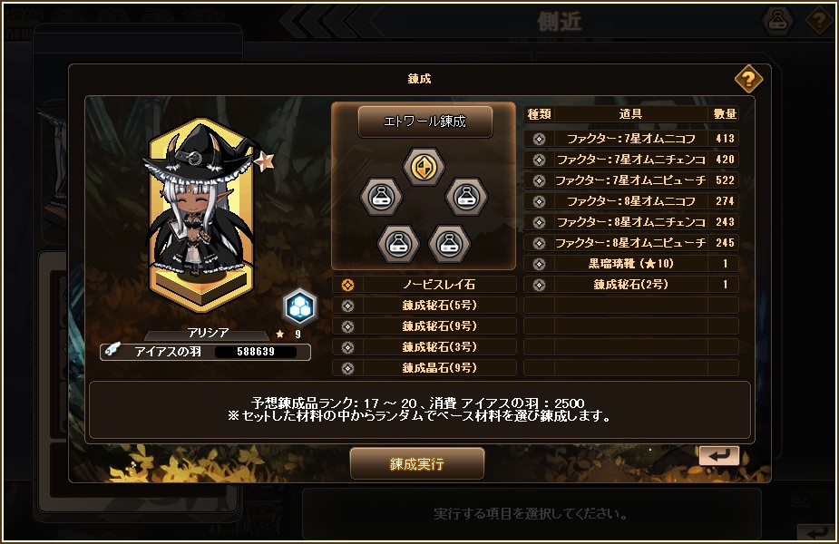The height and width of the screenshot is (544, 839).
Task: Click the return arrow back button
Action: (x=719, y=456)
